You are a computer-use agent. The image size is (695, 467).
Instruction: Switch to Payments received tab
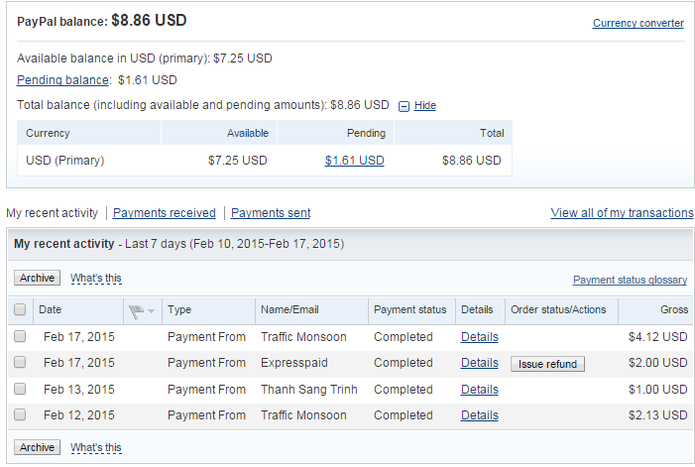164,213
